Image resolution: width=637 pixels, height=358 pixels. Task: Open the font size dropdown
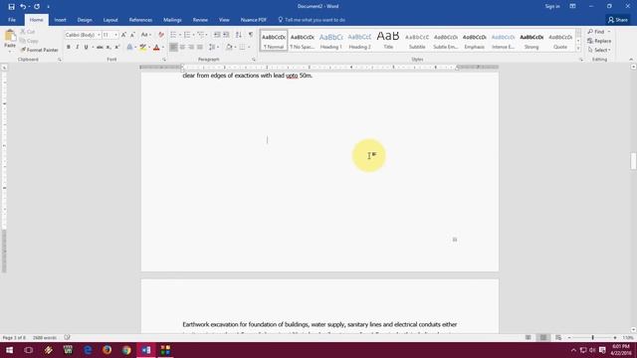click(116, 35)
